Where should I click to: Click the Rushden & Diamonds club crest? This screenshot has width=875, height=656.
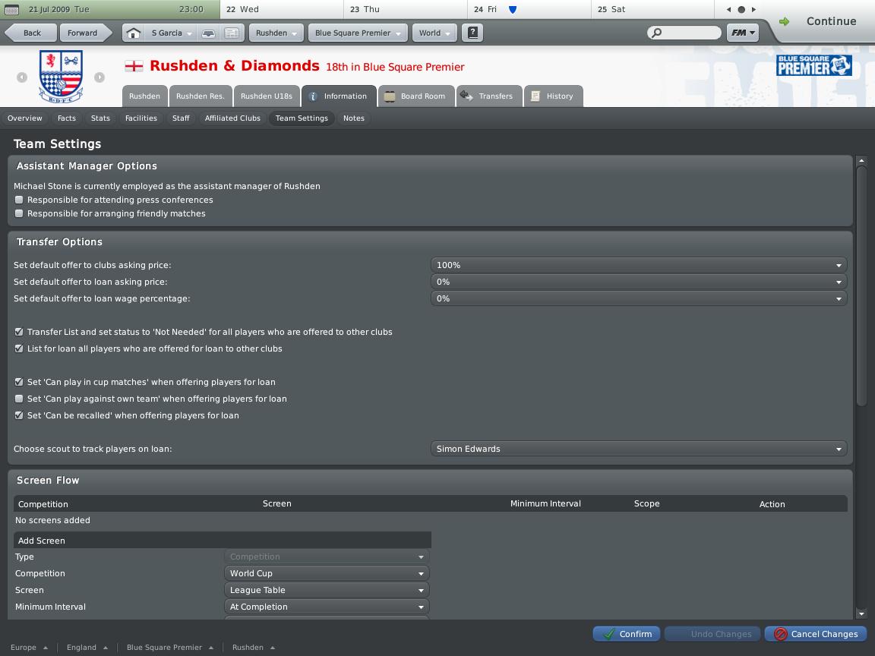(61, 77)
